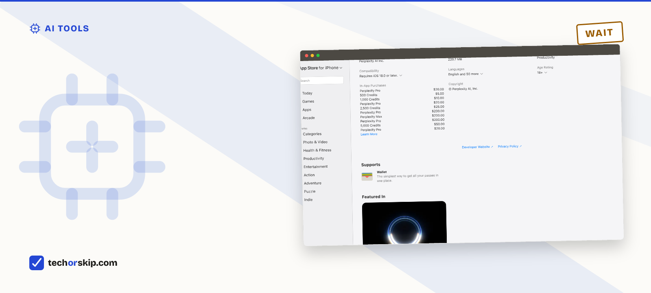This screenshot has height=293, width=651.
Task: Select Apps in the sidebar
Action: tap(307, 110)
